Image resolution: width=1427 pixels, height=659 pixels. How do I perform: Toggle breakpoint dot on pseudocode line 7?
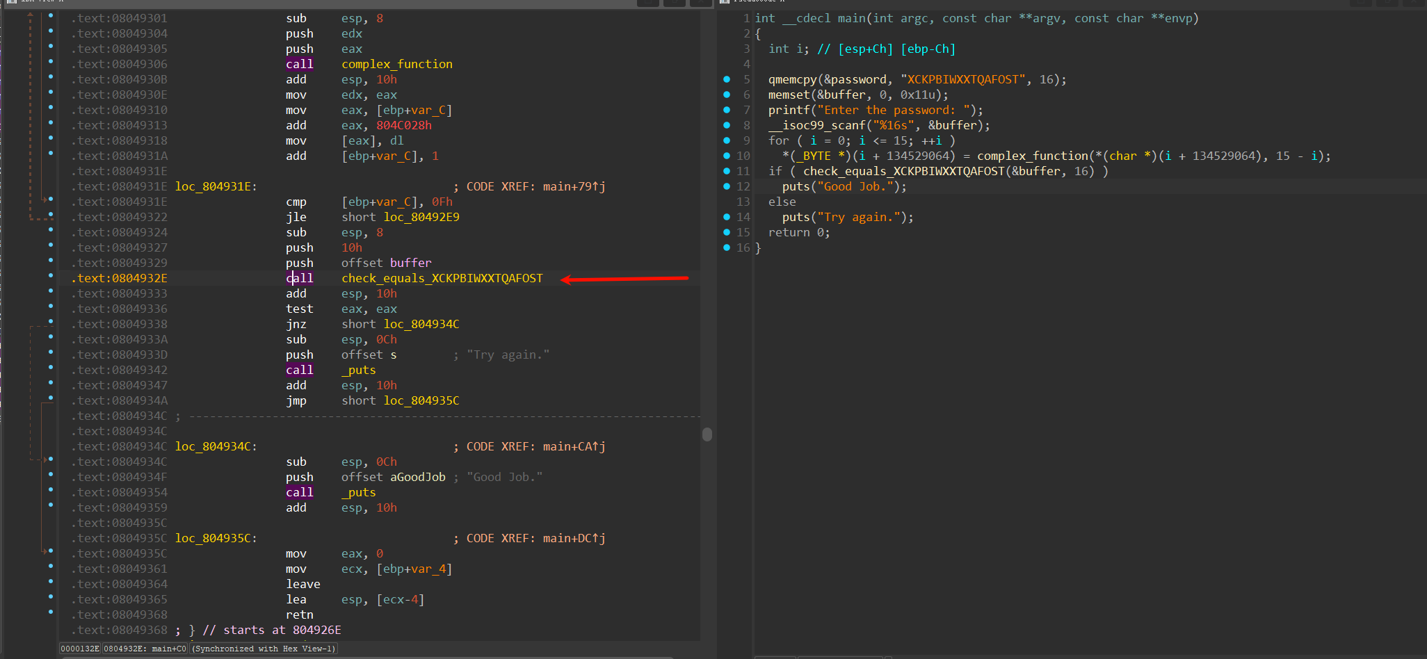727,110
